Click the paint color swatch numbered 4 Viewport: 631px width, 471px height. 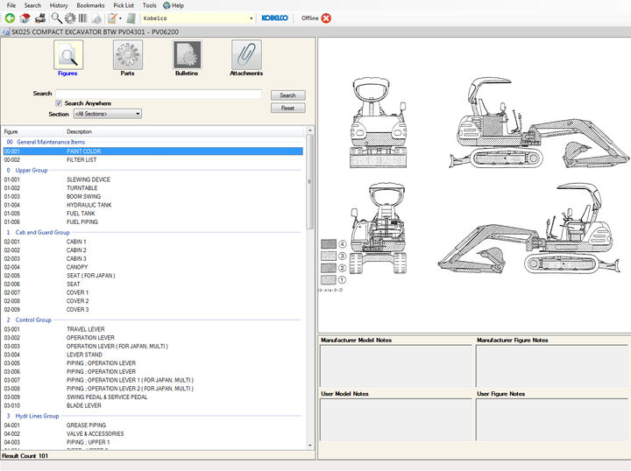(329, 244)
